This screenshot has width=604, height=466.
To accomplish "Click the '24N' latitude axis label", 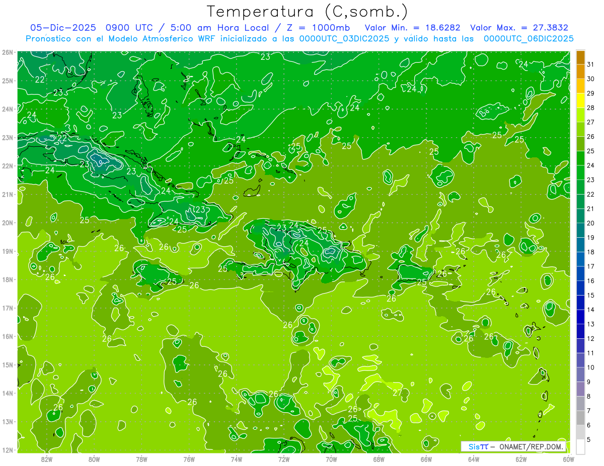I will tap(7, 109).
